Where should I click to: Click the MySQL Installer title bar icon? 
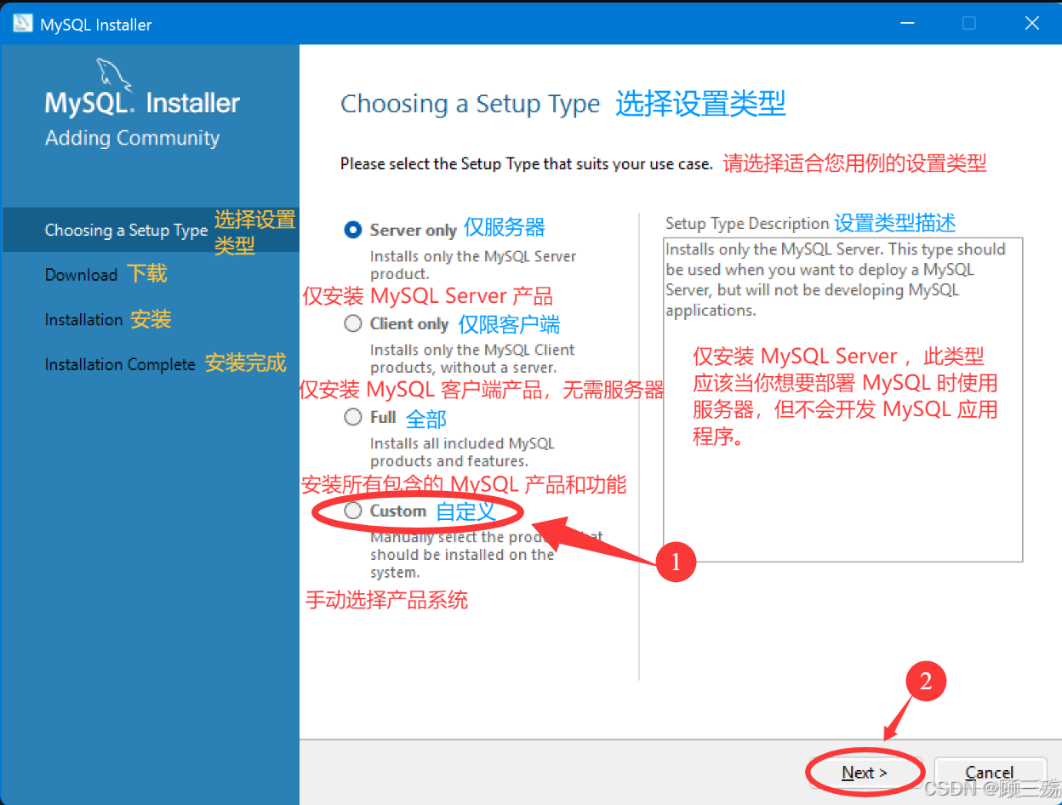click(x=23, y=24)
